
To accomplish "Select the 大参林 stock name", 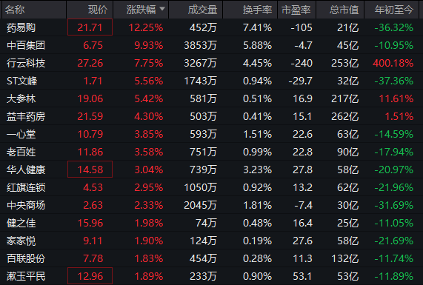I will tap(21, 98).
